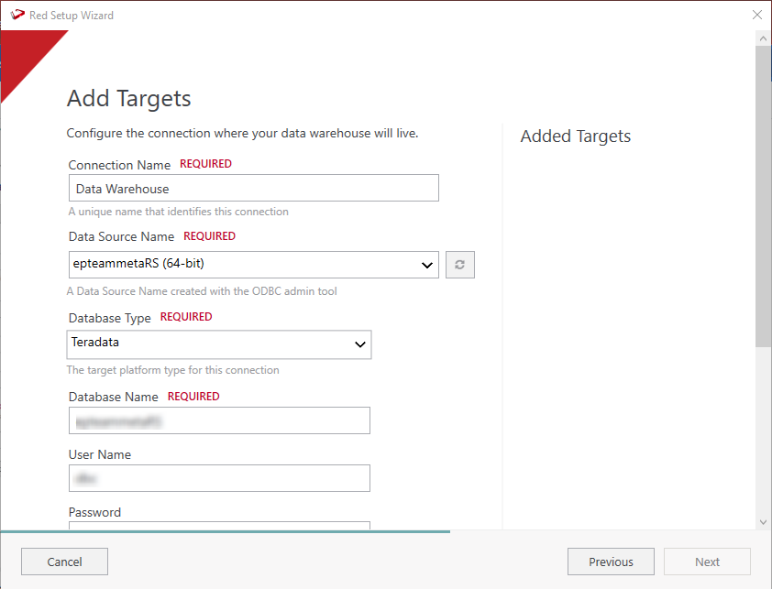Click the Red Setup Wizard title bar icon
The width and height of the screenshot is (772, 589).
pos(16,15)
